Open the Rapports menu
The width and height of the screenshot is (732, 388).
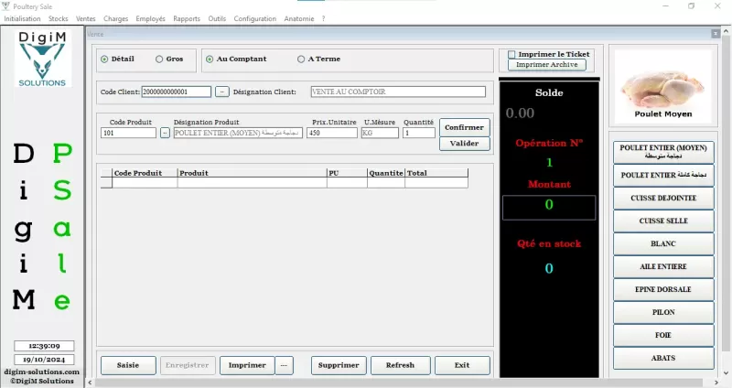(x=187, y=18)
